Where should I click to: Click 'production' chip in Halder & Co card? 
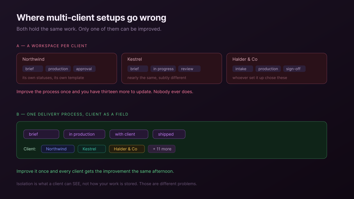click(x=268, y=69)
